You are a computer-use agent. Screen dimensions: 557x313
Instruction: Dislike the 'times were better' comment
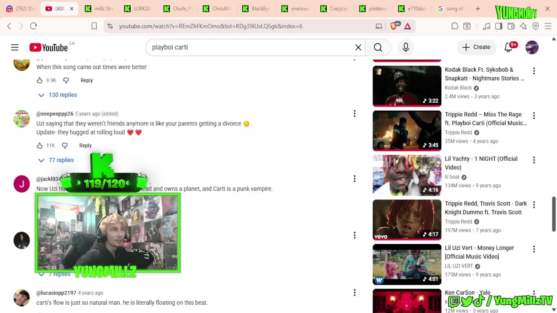tap(66, 80)
